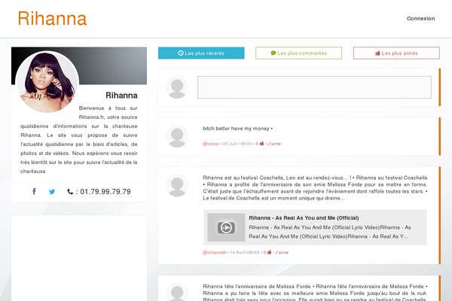Click the text 'bitch better have my money'
This screenshot has height=301, width=452.
(236, 129)
